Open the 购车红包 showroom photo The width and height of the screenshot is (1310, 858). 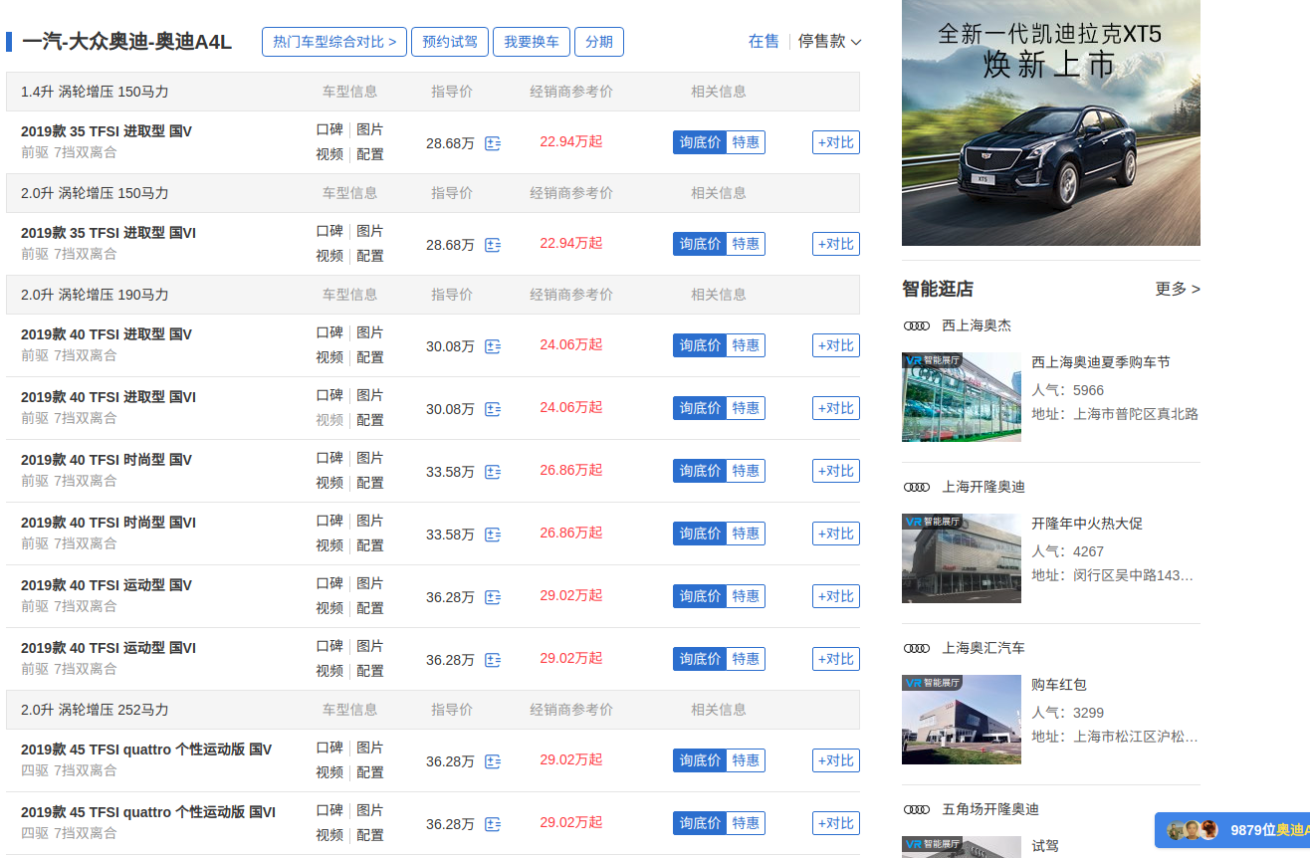pos(962,720)
